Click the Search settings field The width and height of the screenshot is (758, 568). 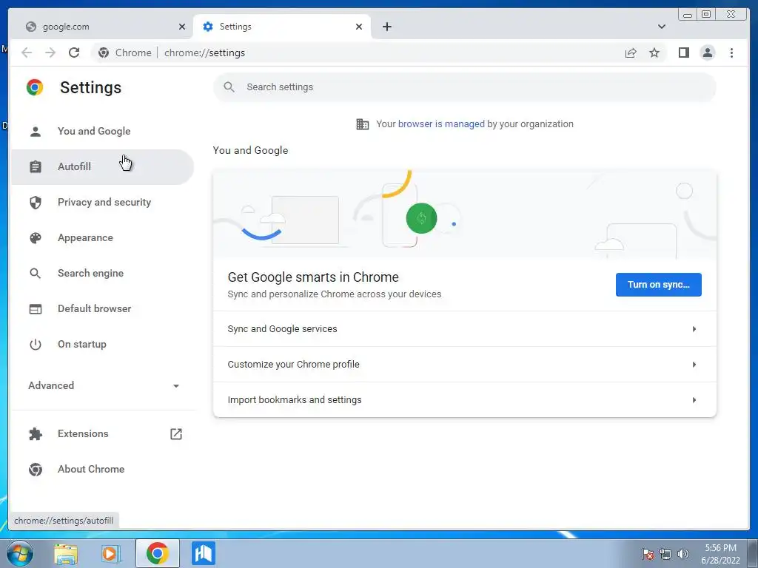tap(465, 87)
